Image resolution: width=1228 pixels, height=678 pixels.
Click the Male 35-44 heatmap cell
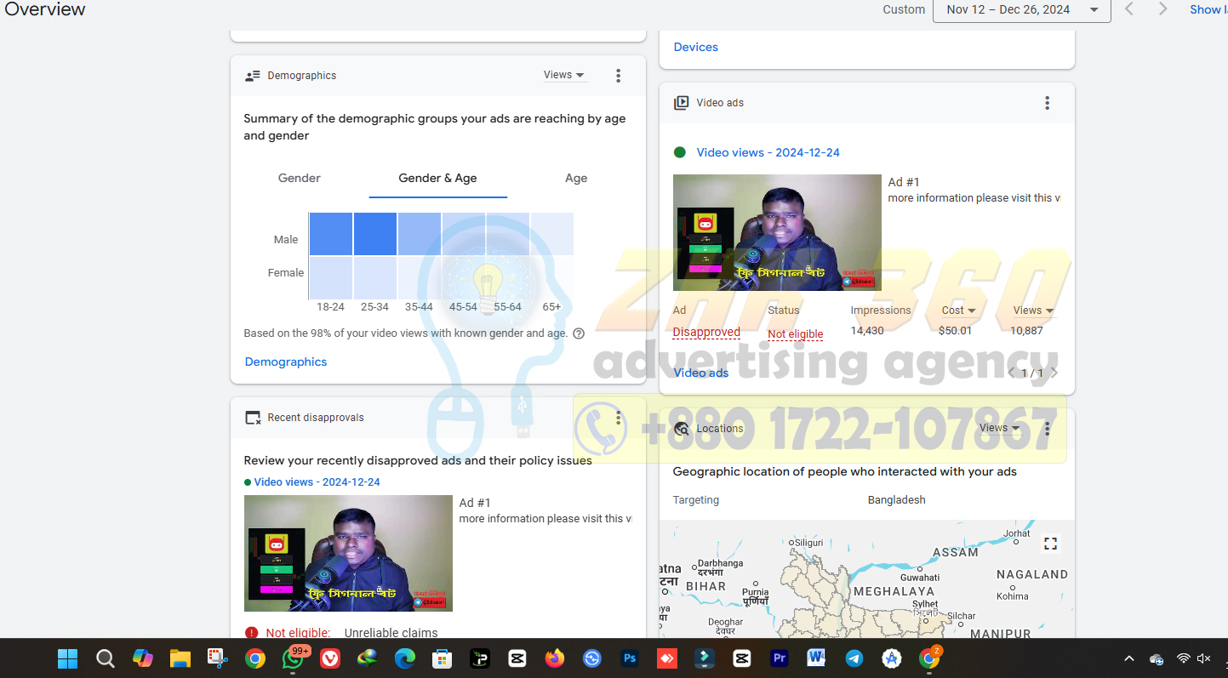(x=420, y=234)
